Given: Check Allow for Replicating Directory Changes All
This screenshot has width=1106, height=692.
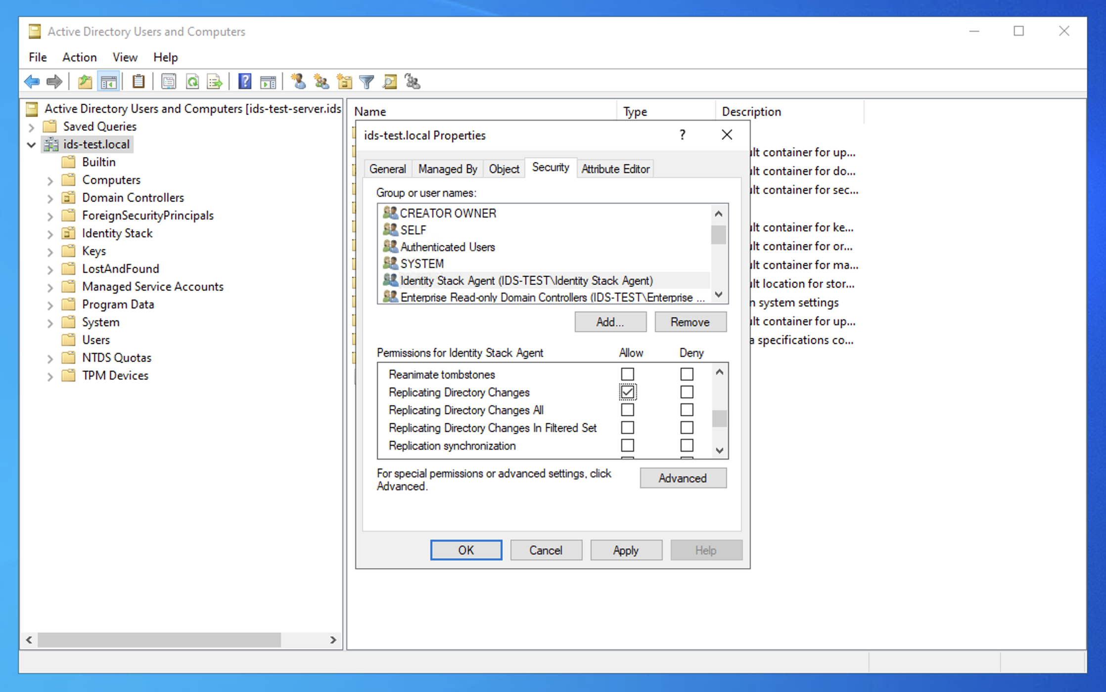Looking at the screenshot, I should (x=628, y=410).
